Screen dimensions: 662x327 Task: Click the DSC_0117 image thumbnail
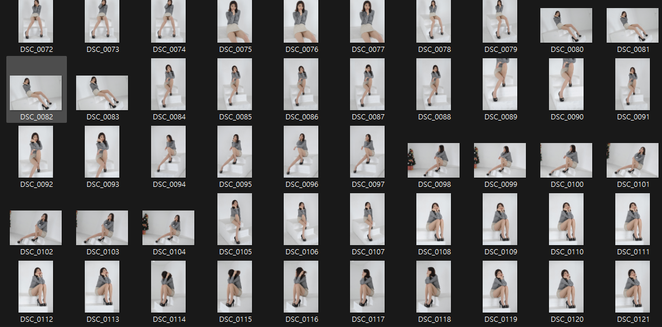(x=367, y=287)
